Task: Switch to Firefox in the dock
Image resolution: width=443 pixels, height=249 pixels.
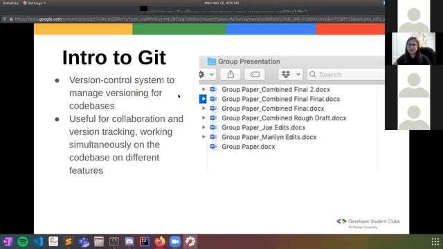Action: click(x=160, y=241)
